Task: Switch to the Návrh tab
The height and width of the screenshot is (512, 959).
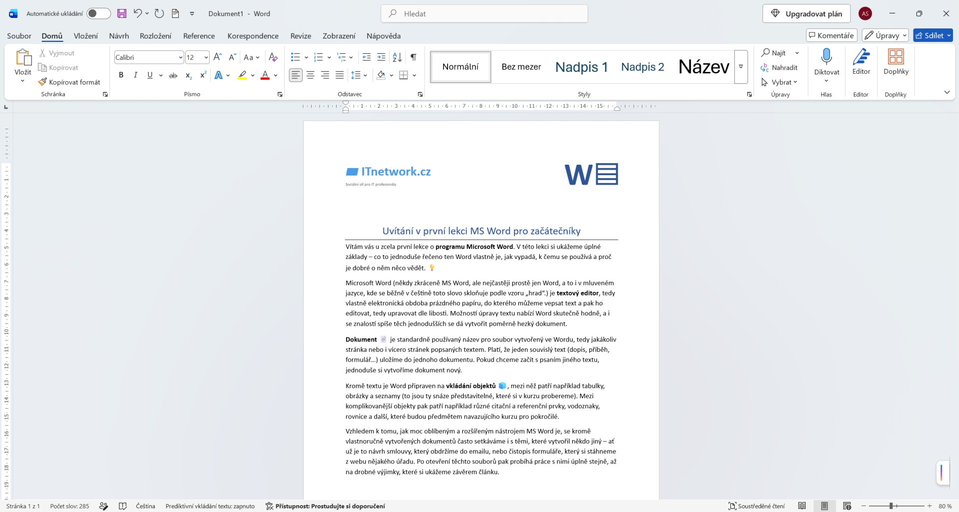Action: (x=119, y=36)
